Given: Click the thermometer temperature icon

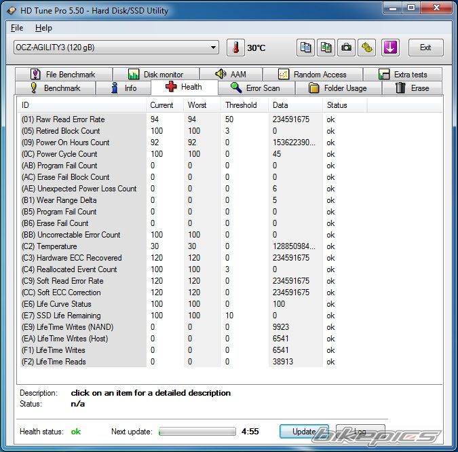Looking at the screenshot, I should 235,48.
